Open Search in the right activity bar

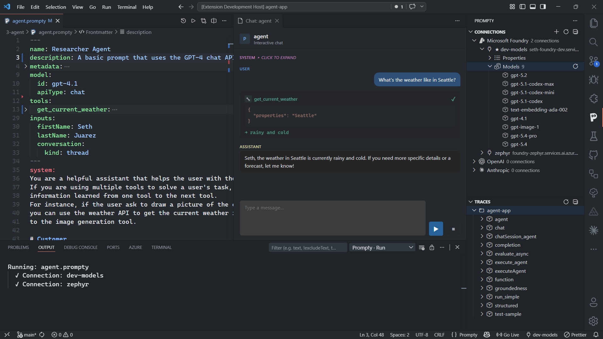click(x=594, y=42)
